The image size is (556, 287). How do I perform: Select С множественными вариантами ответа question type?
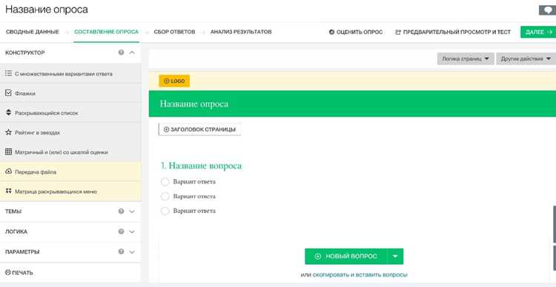pyautogui.click(x=64, y=74)
